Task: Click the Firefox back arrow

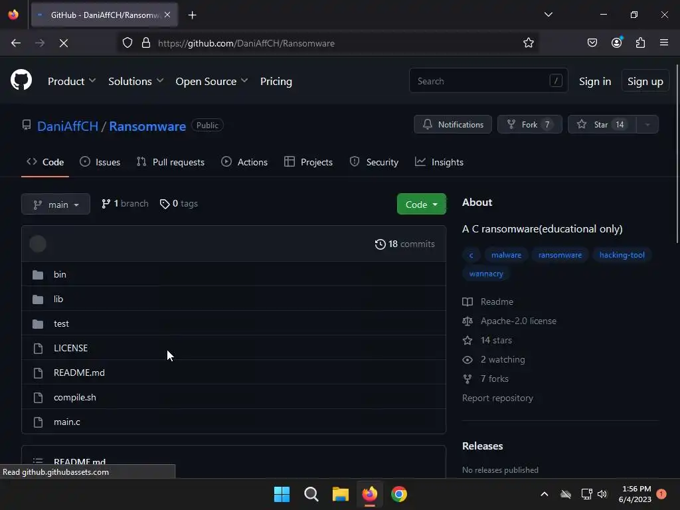Action: pyautogui.click(x=16, y=43)
